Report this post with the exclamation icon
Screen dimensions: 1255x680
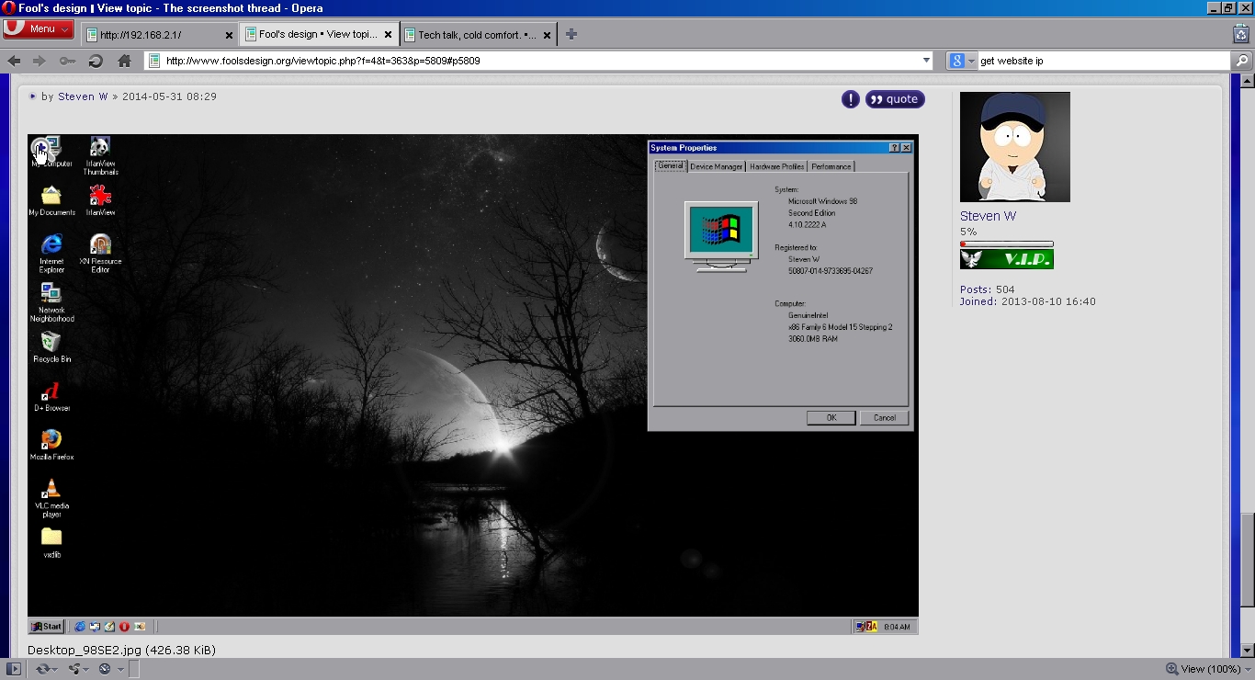[851, 99]
